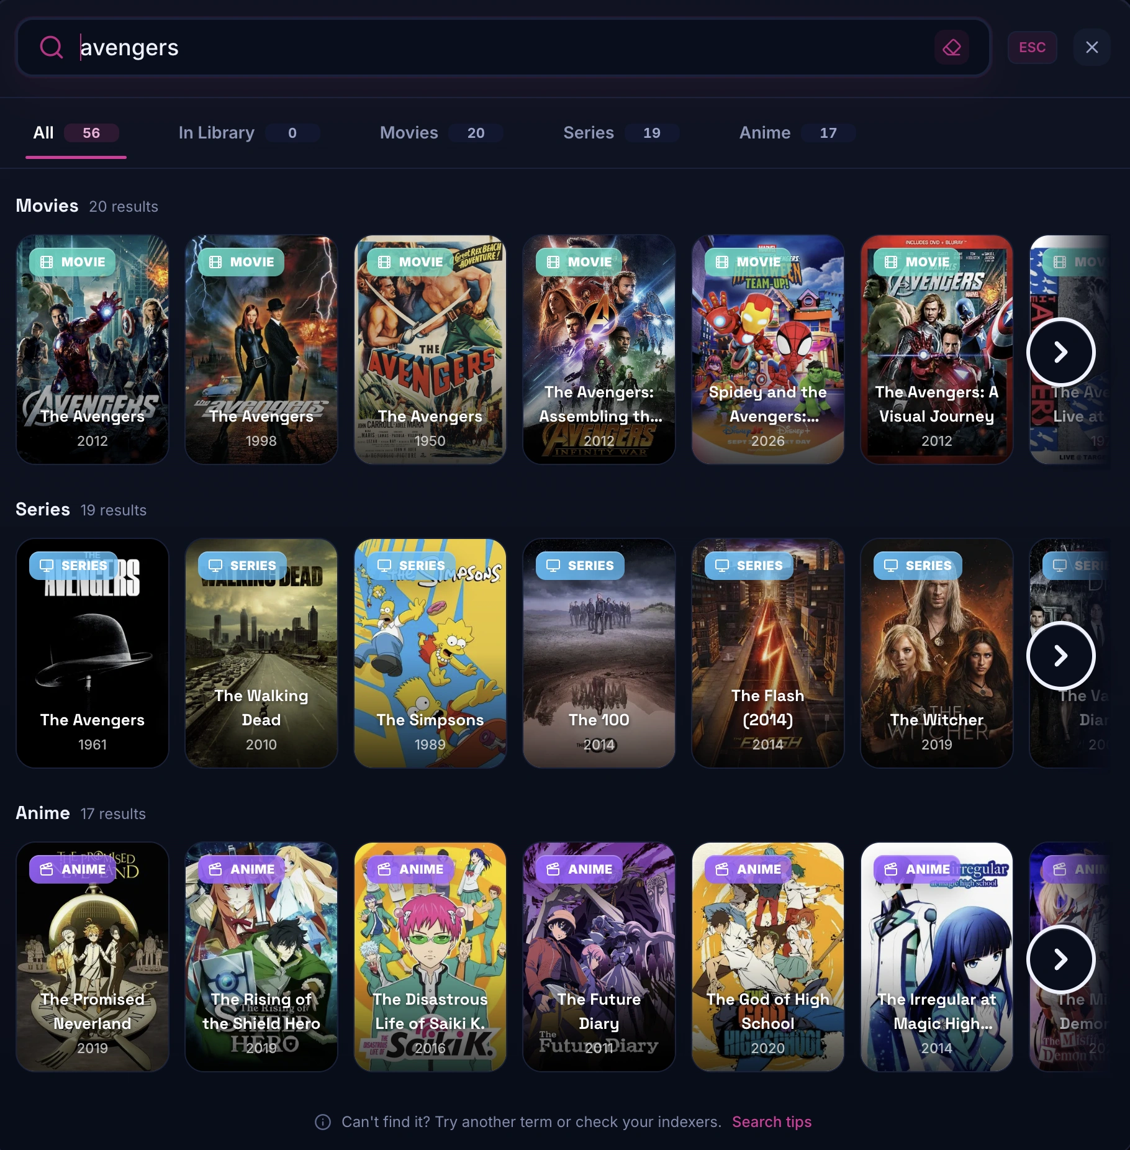Select The Avengers 1950 movie poster

point(430,350)
